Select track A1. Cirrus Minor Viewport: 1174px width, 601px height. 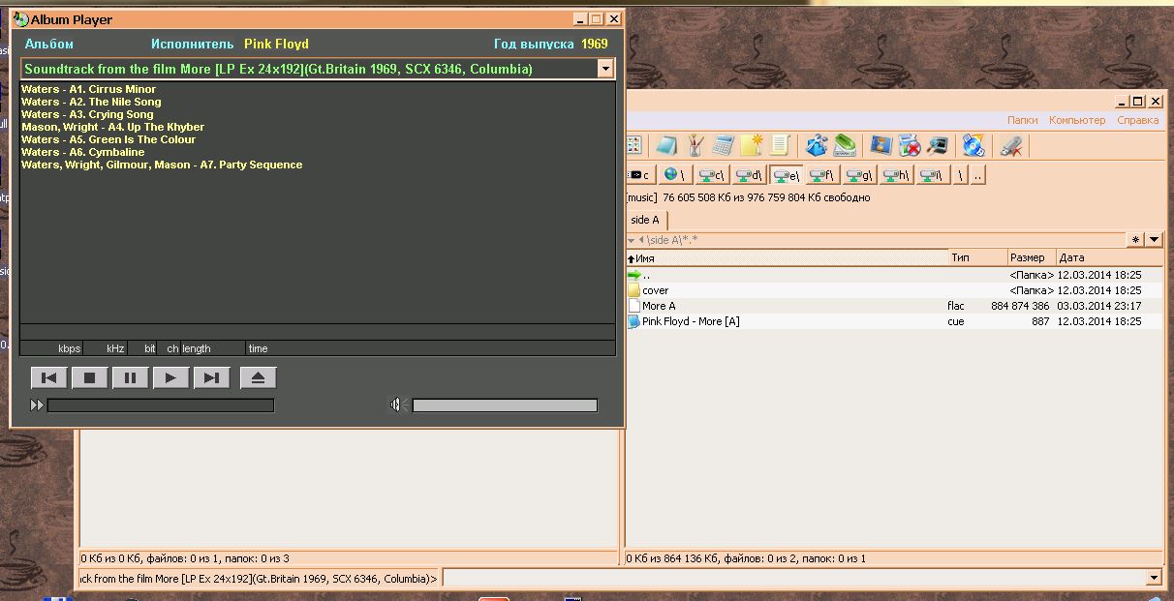88,89
